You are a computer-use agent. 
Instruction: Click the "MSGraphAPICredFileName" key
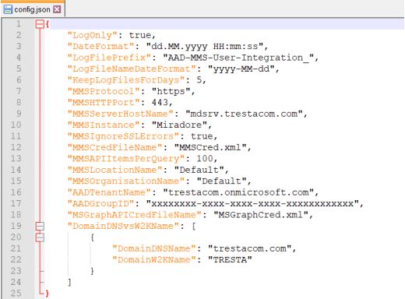(135, 215)
